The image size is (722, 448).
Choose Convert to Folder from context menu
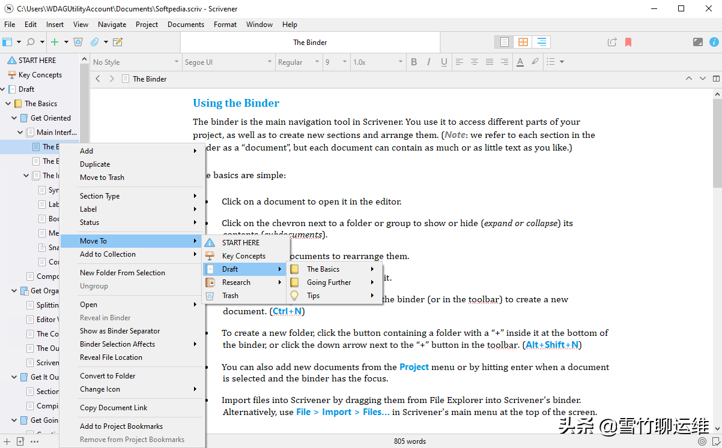coord(108,376)
